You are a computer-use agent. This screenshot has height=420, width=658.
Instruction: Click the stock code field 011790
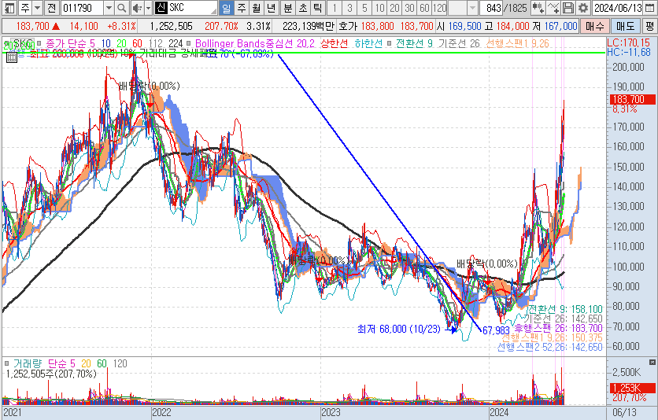click(x=81, y=8)
